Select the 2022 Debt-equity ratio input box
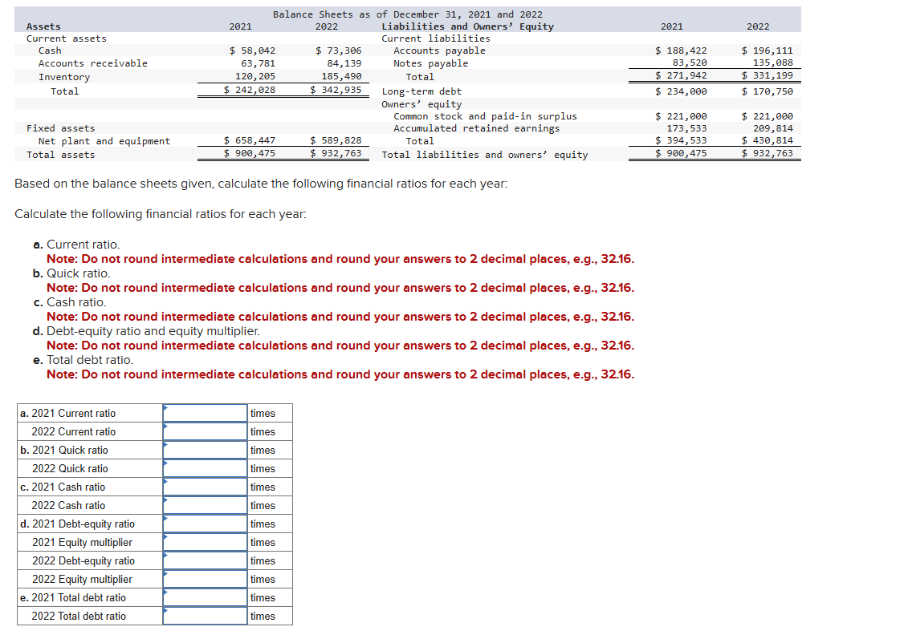The width and height of the screenshot is (904, 639). pyautogui.click(x=205, y=560)
